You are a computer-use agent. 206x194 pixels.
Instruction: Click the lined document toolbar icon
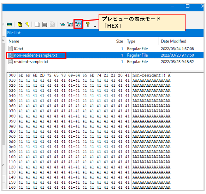(x=45, y=24)
